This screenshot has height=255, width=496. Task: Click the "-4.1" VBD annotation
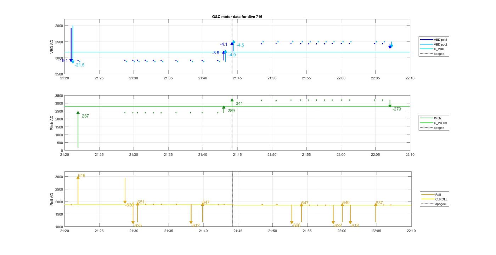pyautogui.click(x=224, y=45)
